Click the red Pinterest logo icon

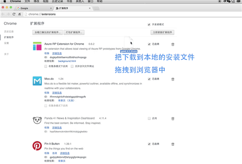point(37,146)
